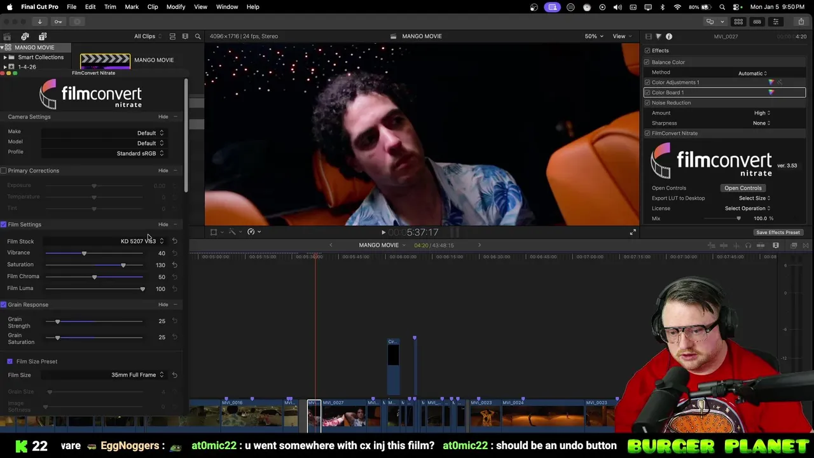This screenshot has width=814, height=458.
Task: Open the video inspector filmstrip icon
Action: click(x=648, y=36)
